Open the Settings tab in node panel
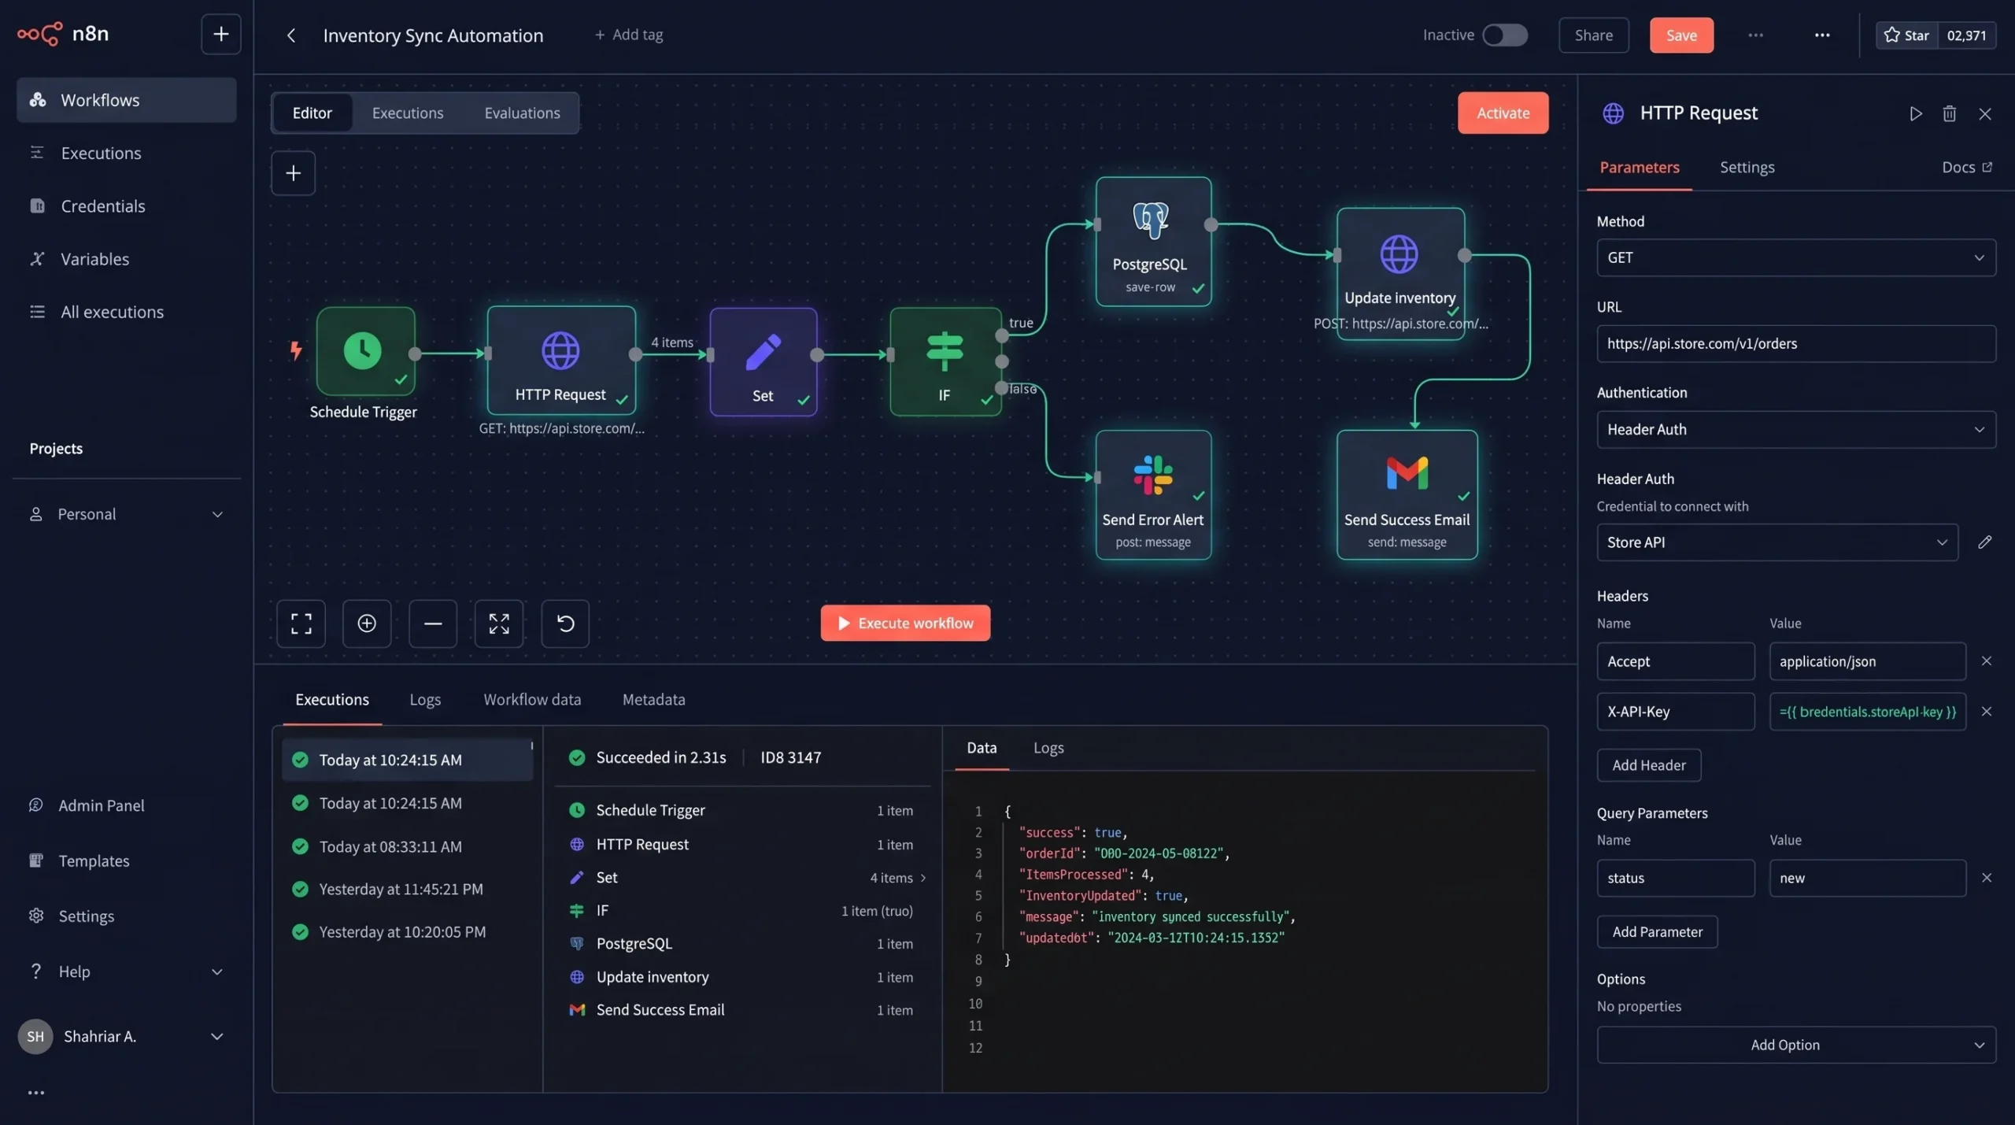Screen dimensions: 2015x1125 1747,167
